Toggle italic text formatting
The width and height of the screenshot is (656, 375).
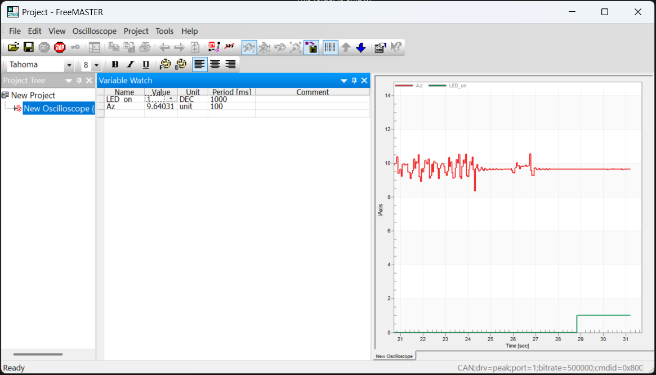coord(130,65)
